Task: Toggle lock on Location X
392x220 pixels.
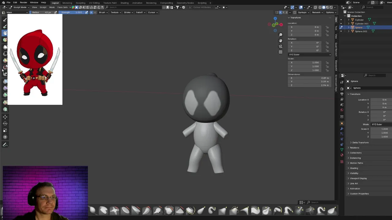Action: point(327,27)
